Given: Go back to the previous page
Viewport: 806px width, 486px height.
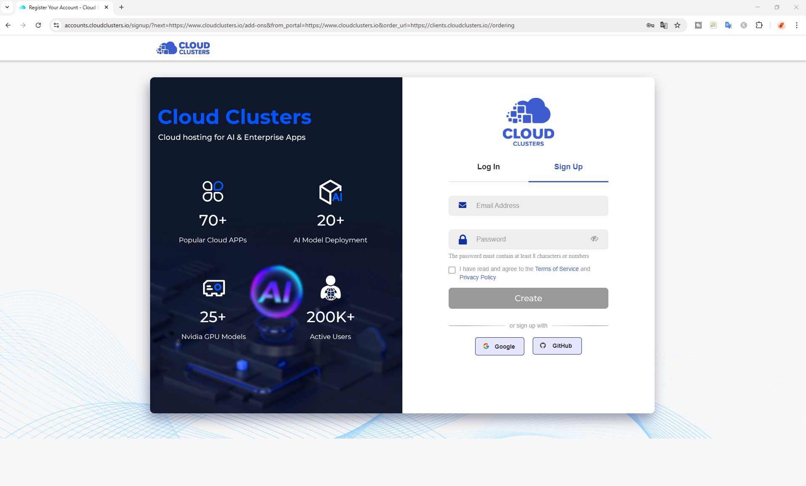Looking at the screenshot, I should click(x=8, y=25).
